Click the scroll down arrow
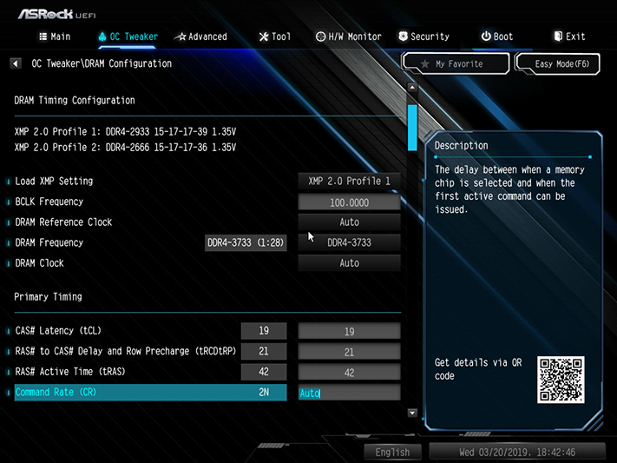617x463 pixels. click(412, 413)
